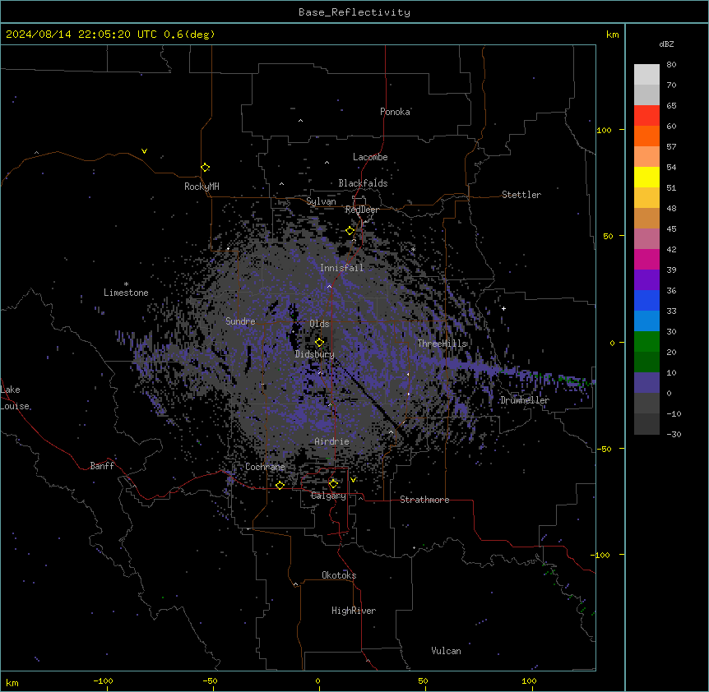The image size is (709, 692).
Task: Select the Drumheller label
Action: pyautogui.click(x=525, y=400)
